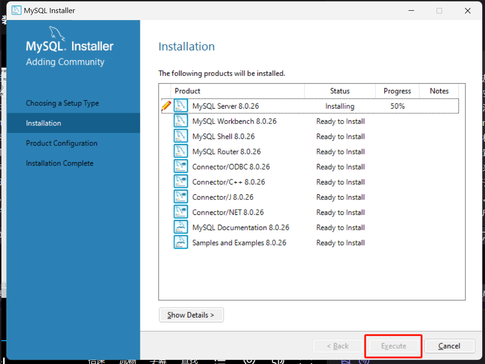485x364 pixels.
Task: Click the Connector/ODBC 8.0.26 product icon
Action: pos(180,166)
